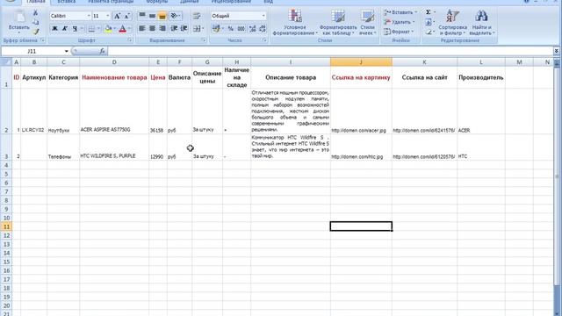Toggle underline formatting (Ч)
Viewport: 562px width, 316px height.
pyautogui.click(x=75, y=28)
